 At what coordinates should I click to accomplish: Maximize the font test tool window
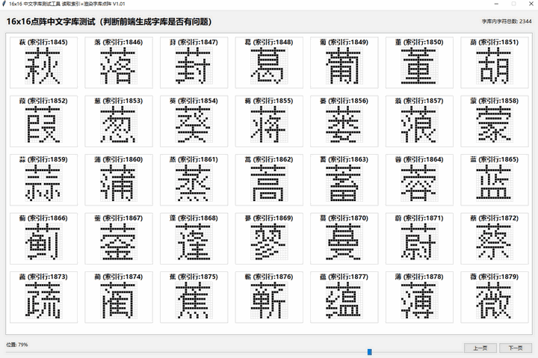pyautogui.click(x=513, y=4)
